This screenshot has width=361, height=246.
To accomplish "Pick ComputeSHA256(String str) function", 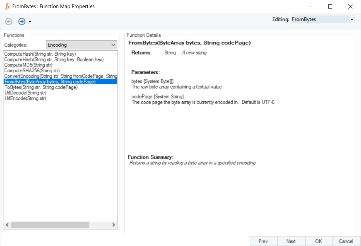I will click(32, 71).
